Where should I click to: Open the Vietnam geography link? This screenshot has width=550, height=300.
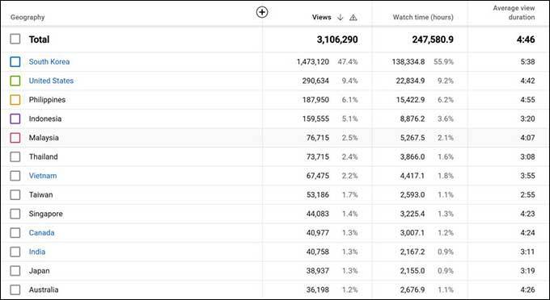click(43, 176)
